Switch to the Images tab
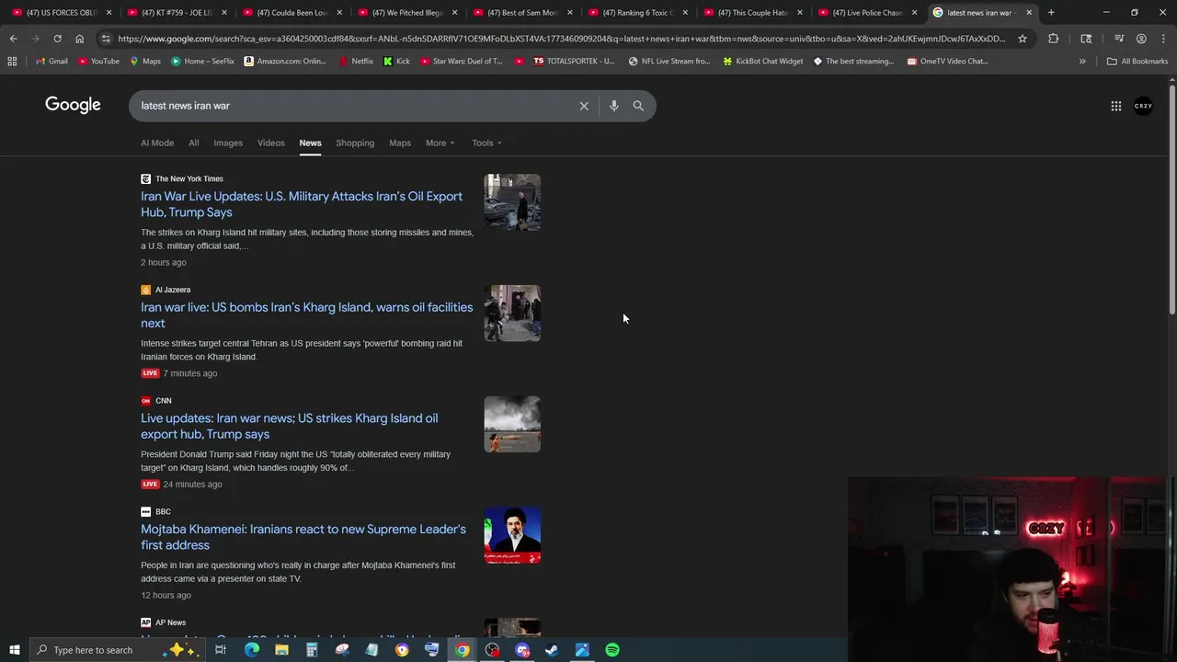 click(228, 143)
